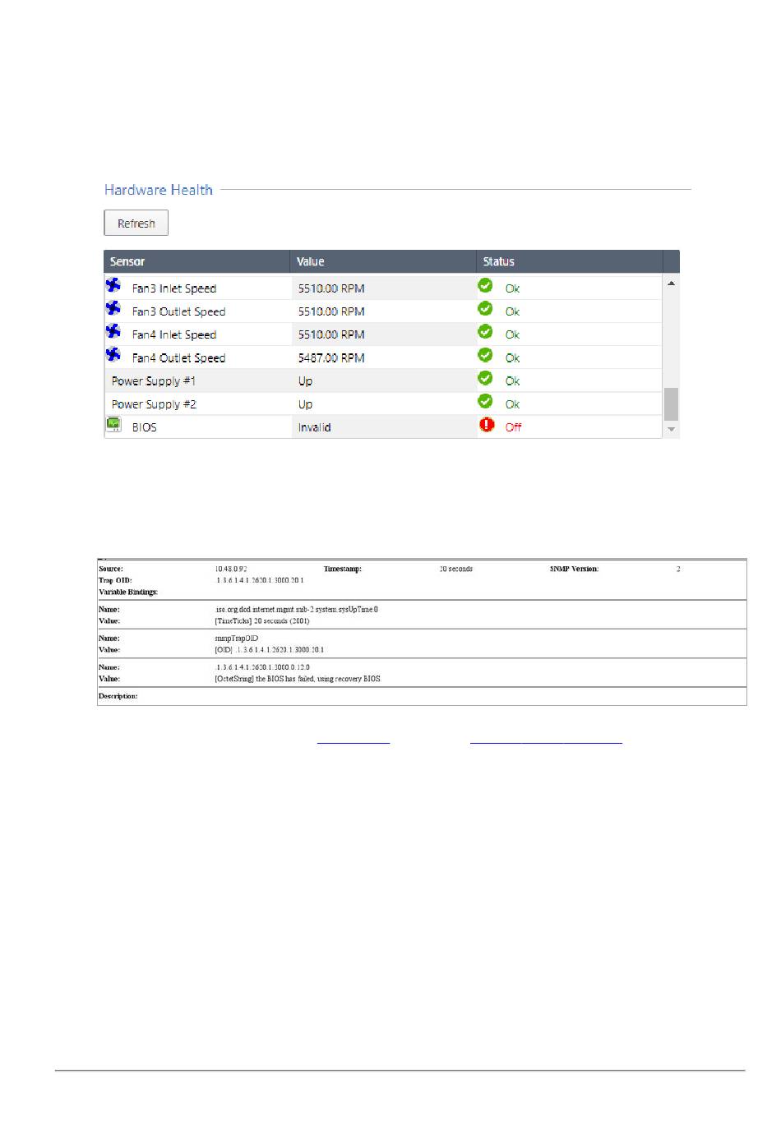781x1125 pixels.
Task: Click the 5510.00 RPM value for Fan3 Inlet Speed
Action: (x=331, y=288)
